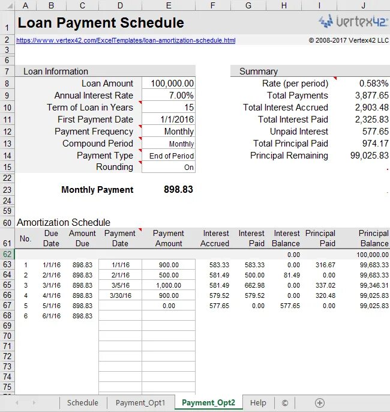The height and width of the screenshot is (412, 390).
Task: Open the Payment Frequency Monthly cell
Action: point(169,131)
